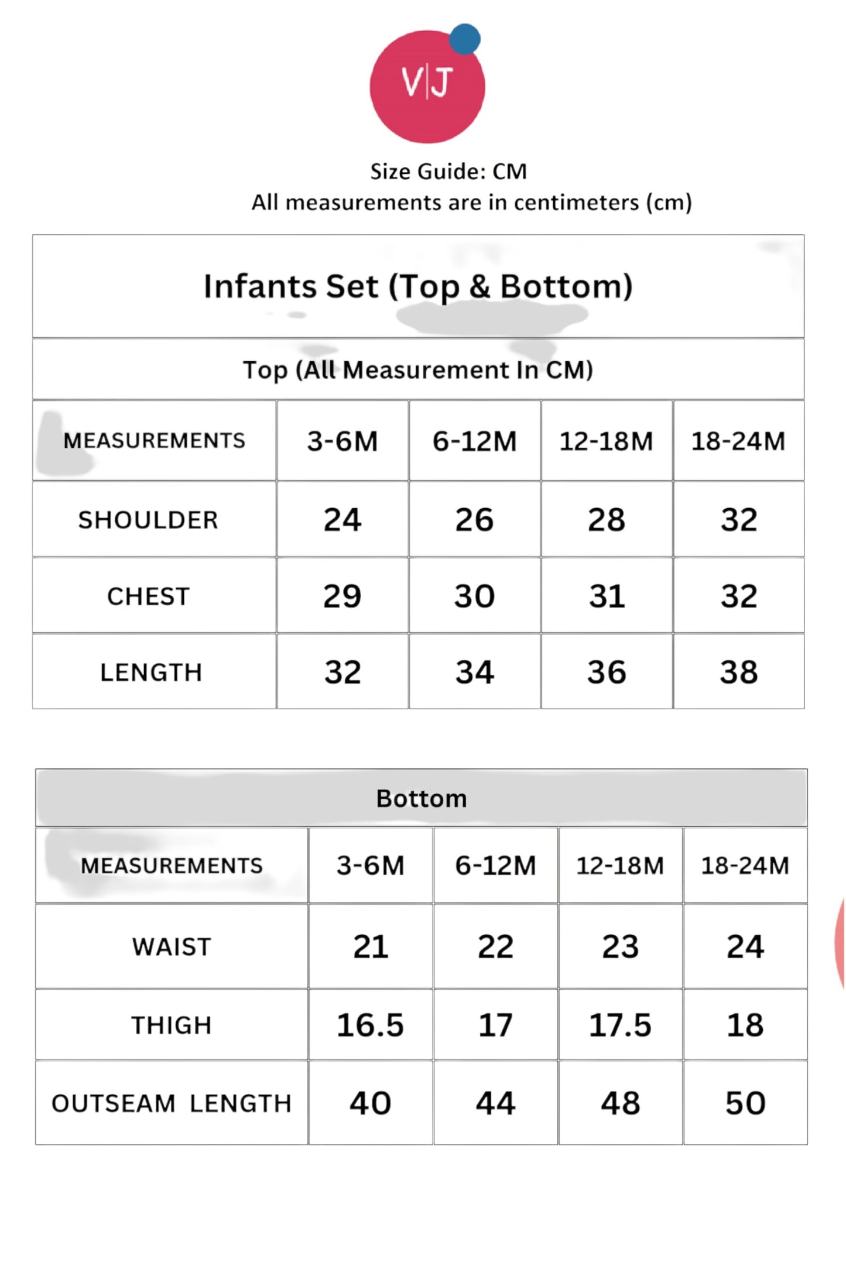Click the THIGH row label

(x=172, y=1025)
